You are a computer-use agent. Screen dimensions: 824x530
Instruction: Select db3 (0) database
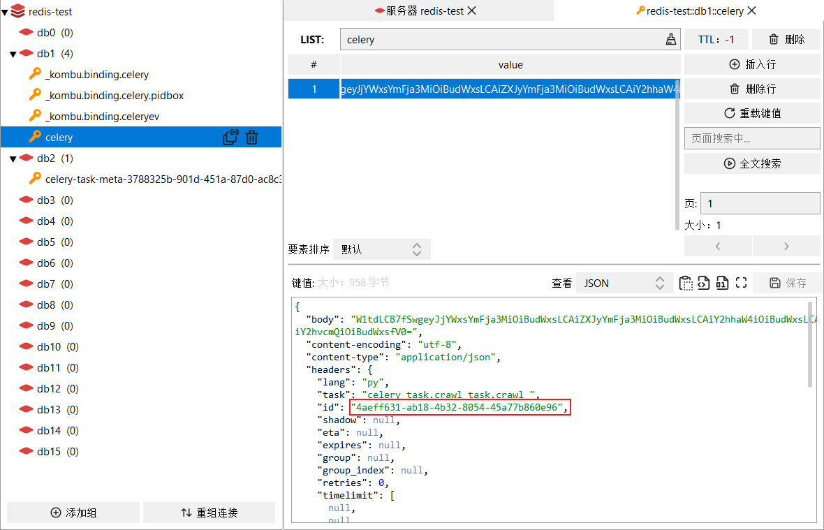[x=55, y=200]
